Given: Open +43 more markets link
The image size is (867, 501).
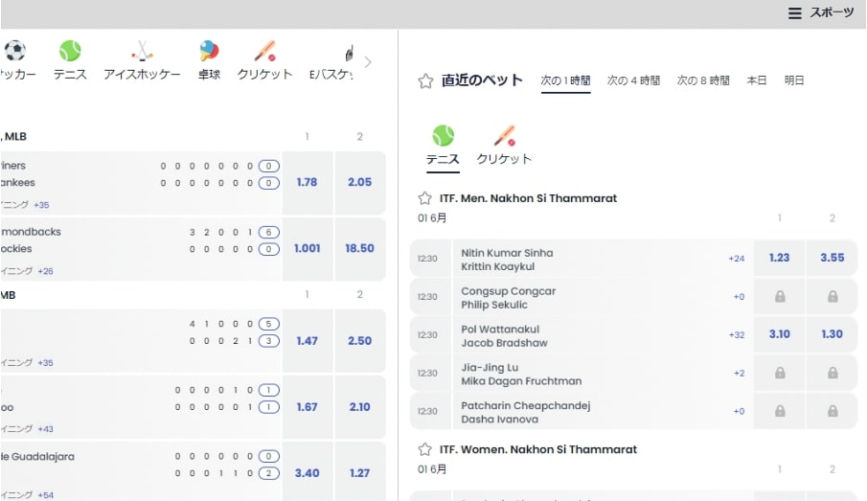Looking at the screenshot, I should [x=45, y=429].
